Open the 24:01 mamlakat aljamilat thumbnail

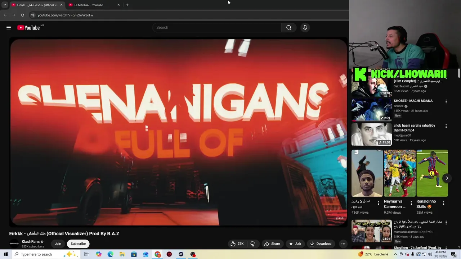(x=371, y=231)
